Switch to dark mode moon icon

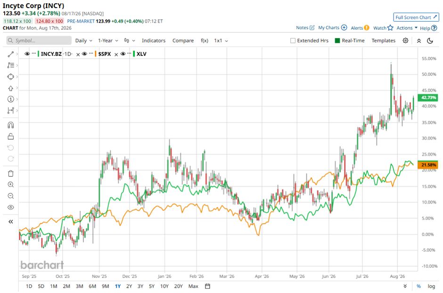click(x=430, y=40)
